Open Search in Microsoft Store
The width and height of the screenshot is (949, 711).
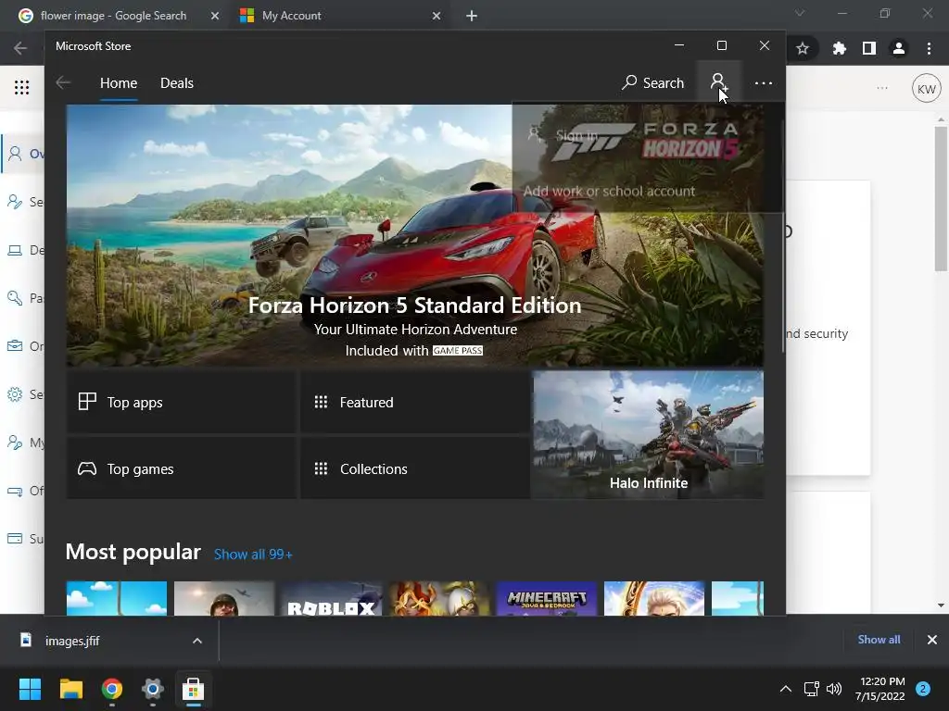click(x=652, y=82)
